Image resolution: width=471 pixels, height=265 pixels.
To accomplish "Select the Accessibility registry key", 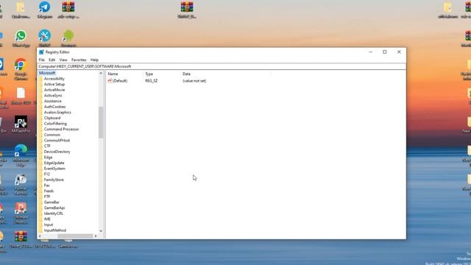I will click(x=54, y=79).
